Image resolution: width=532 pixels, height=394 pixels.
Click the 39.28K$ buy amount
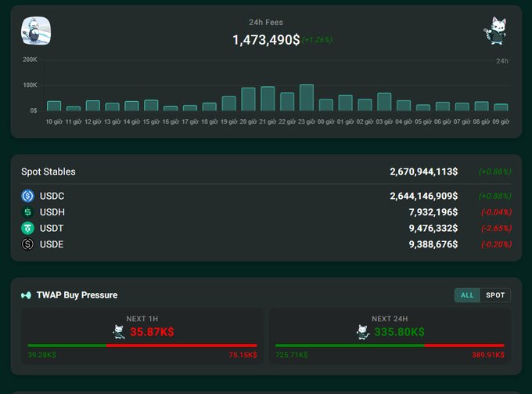click(x=42, y=355)
